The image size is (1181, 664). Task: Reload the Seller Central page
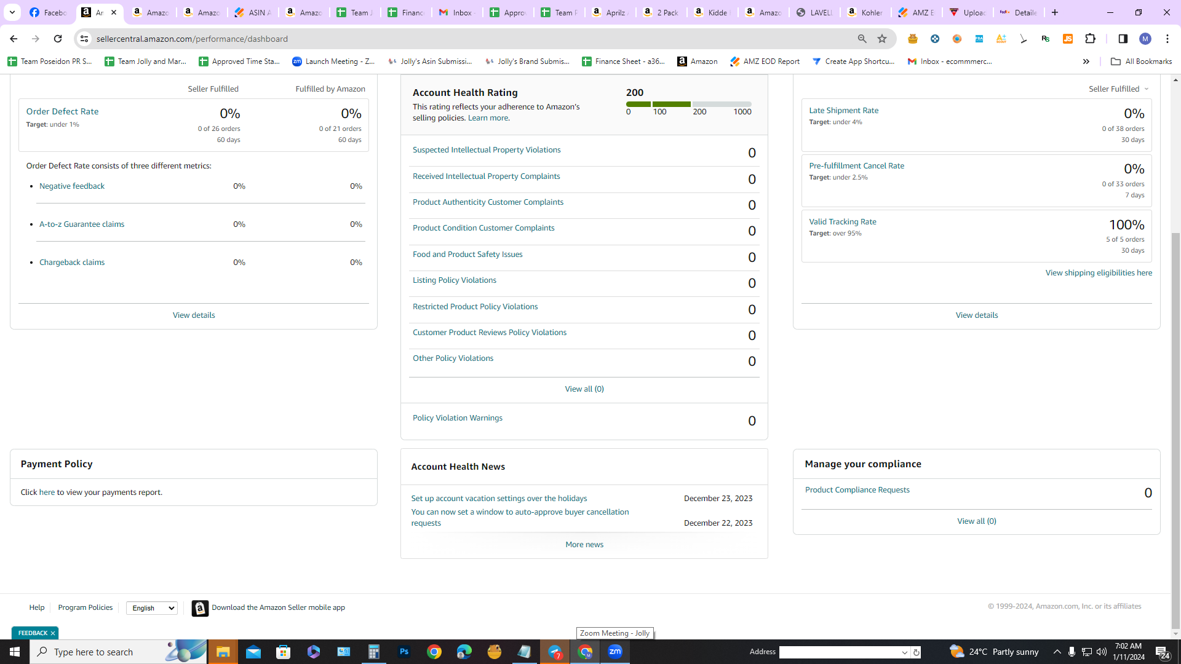[x=58, y=39]
